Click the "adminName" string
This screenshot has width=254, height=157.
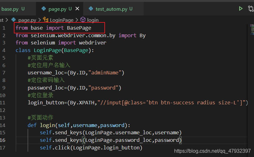pos(105,73)
